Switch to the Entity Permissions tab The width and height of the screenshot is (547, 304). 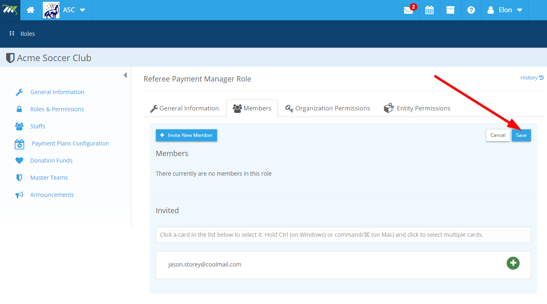coord(417,108)
